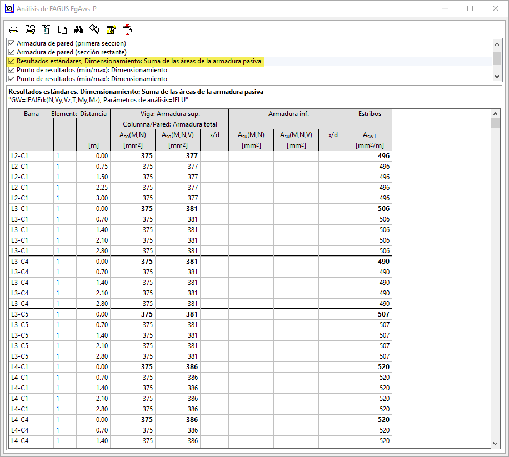This screenshot has height=457, width=509.
Task: Select the first Punto de resultados (min/max) entry
Action: (x=92, y=70)
